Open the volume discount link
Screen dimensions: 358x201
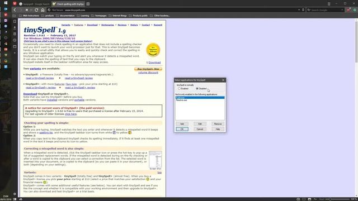point(148,73)
